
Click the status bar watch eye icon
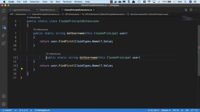(16, 110)
